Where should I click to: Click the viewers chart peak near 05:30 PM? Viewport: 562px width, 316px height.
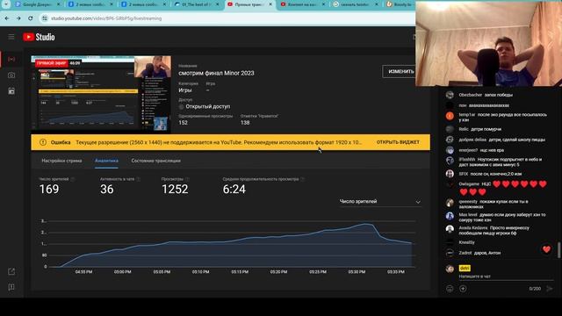click(x=366, y=224)
